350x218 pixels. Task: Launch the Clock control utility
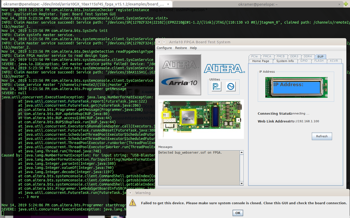pyautogui.click(x=231, y=86)
